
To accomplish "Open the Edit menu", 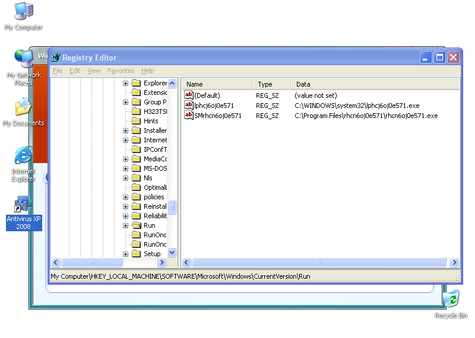I will (x=75, y=71).
